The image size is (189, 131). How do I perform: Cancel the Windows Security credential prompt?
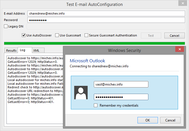(170, 120)
